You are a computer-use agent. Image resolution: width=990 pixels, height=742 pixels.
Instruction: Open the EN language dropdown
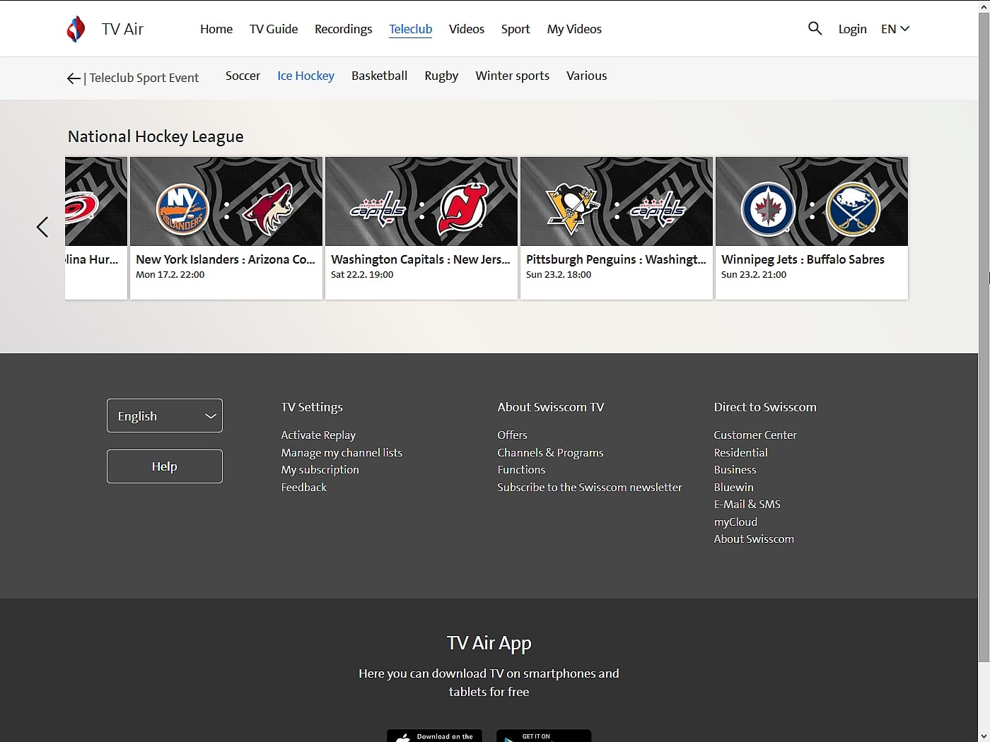pyautogui.click(x=894, y=28)
